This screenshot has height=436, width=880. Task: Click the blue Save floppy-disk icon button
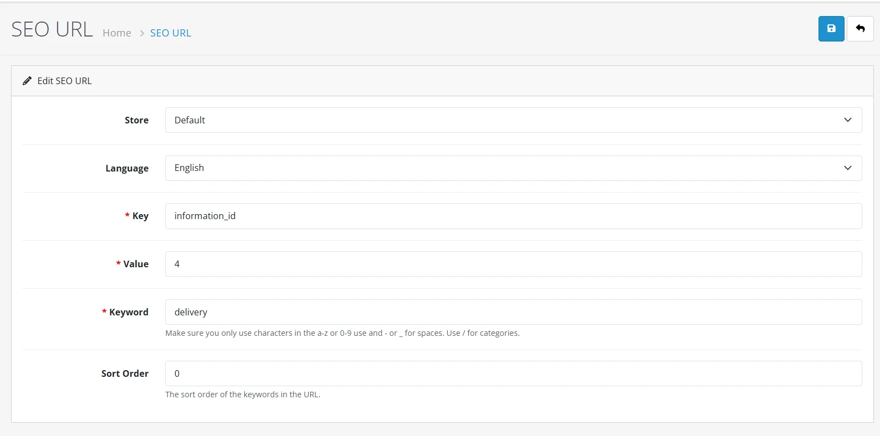pyautogui.click(x=831, y=29)
